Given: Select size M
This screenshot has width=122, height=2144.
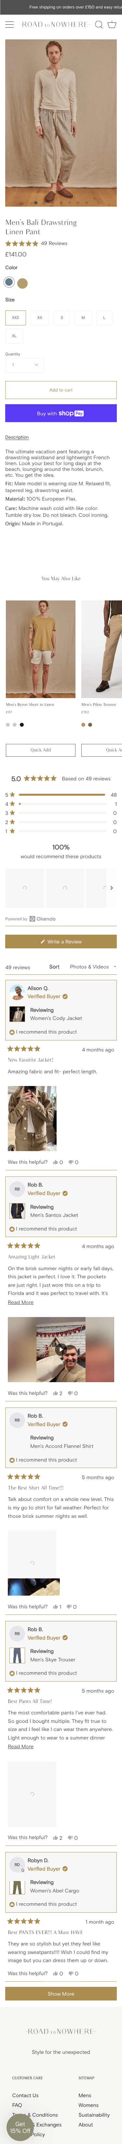Looking at the screenshot, I should coord(82,317).
